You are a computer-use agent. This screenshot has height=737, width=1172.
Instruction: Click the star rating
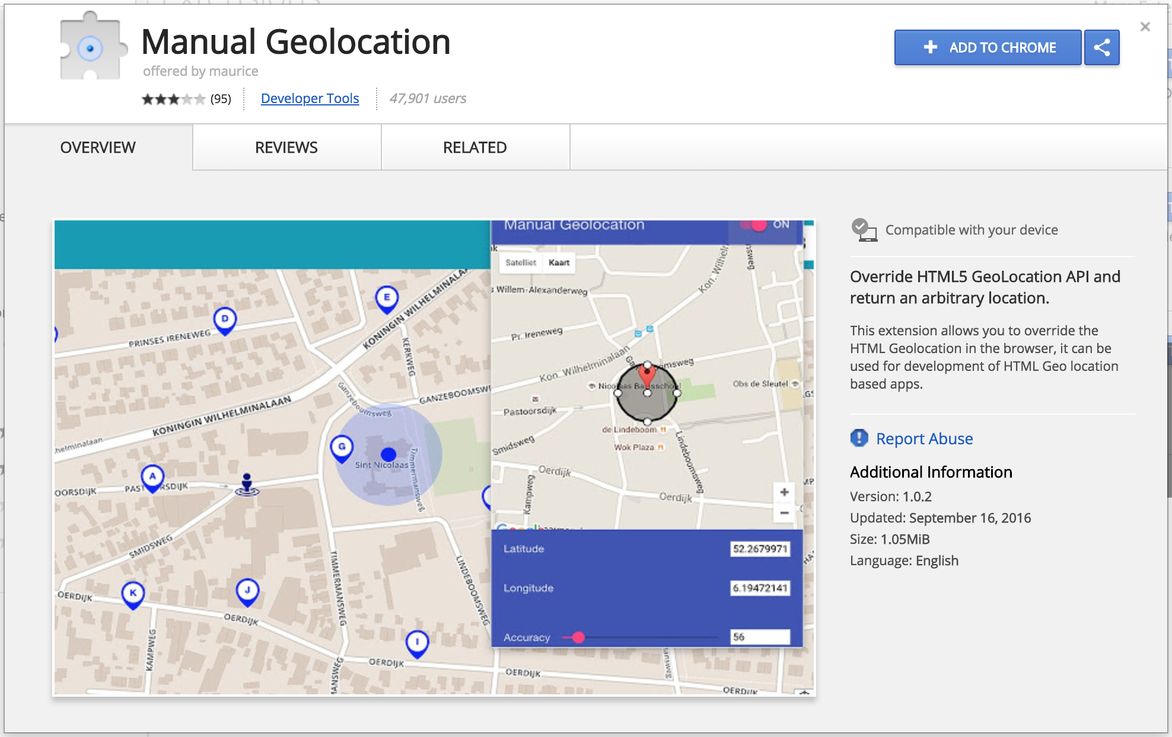click(x=173, y=99)
